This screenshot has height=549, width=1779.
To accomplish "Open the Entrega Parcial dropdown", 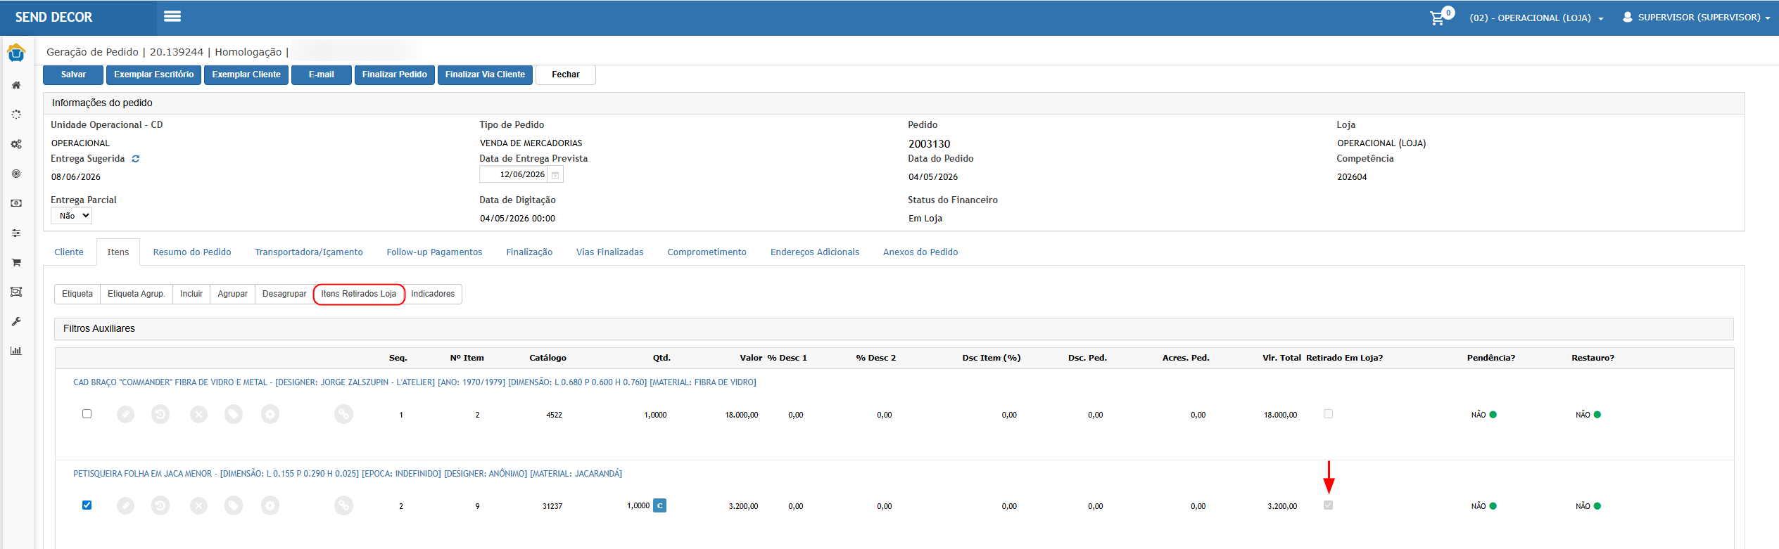I will click(x=72, y=216).
